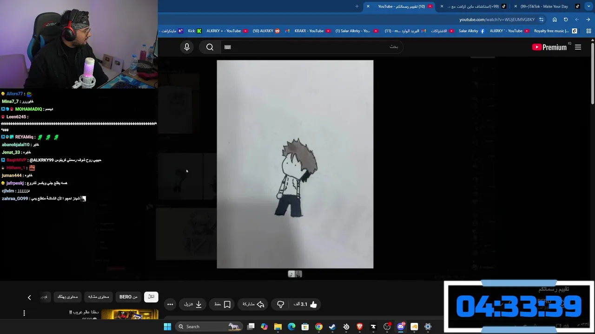This screenshot has width=595, height=334.
Task: Click the YouTube search magnifier button
Action: click(x=210, y=47)
